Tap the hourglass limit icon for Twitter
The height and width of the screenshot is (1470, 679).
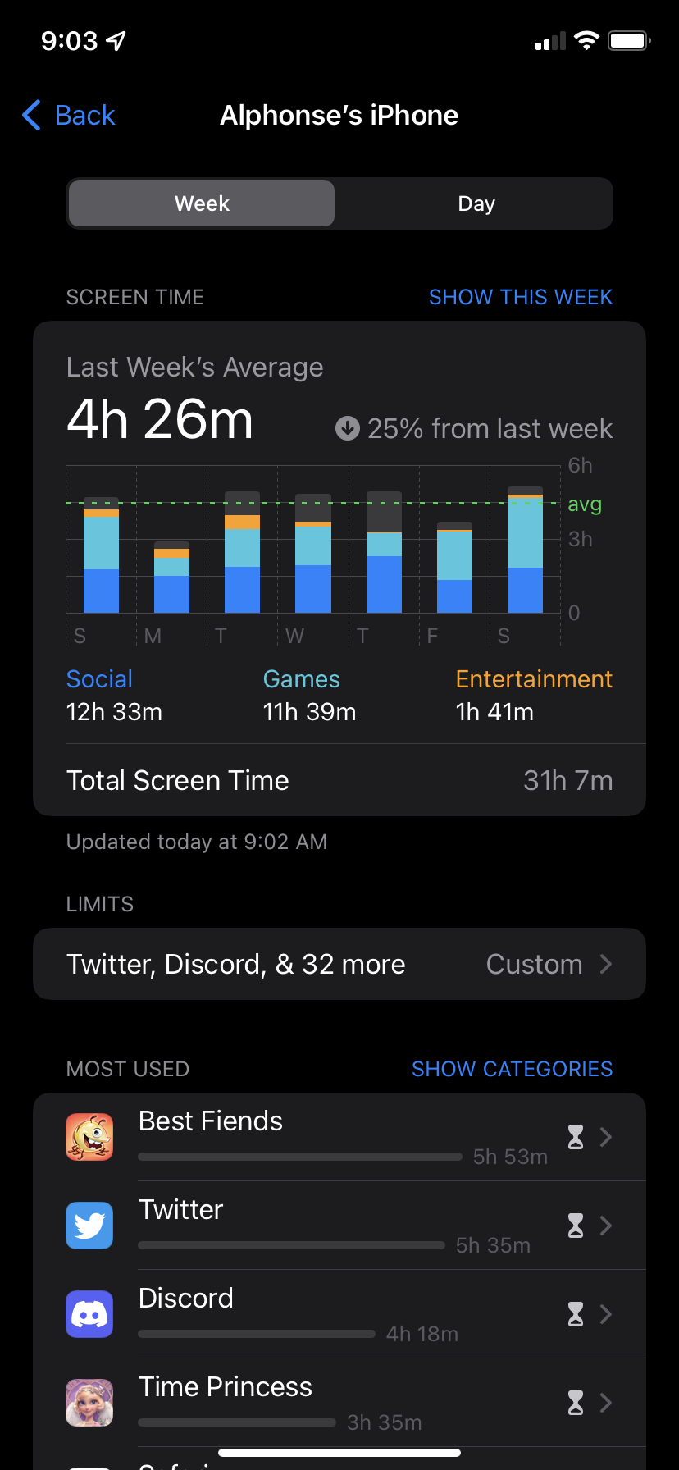point(576,1226)
